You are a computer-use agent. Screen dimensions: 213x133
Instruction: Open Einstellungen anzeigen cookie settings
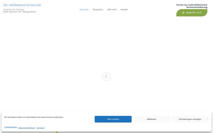click(x=190, y=119)
